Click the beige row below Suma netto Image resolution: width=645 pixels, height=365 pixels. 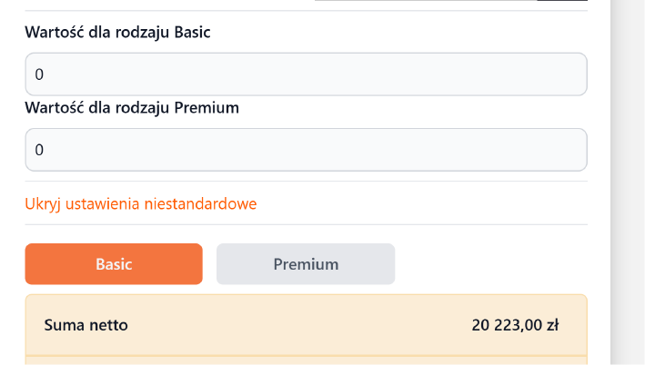[x=306, y=360]
